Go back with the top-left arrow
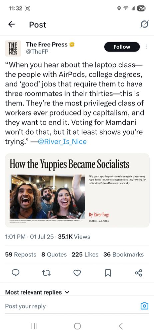The image size is (154, 335). pyautogui.click(x=11, y=24)
